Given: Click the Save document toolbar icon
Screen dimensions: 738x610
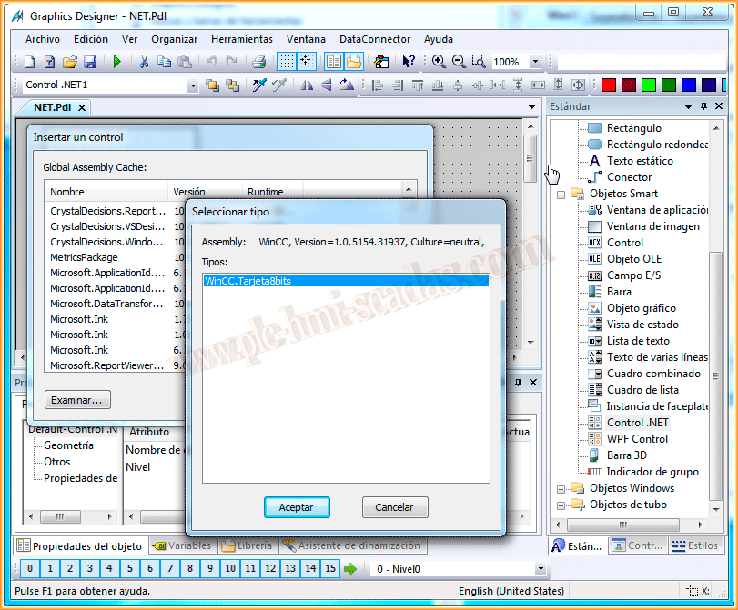Looking at the screenshot, I should coord(90,62).
